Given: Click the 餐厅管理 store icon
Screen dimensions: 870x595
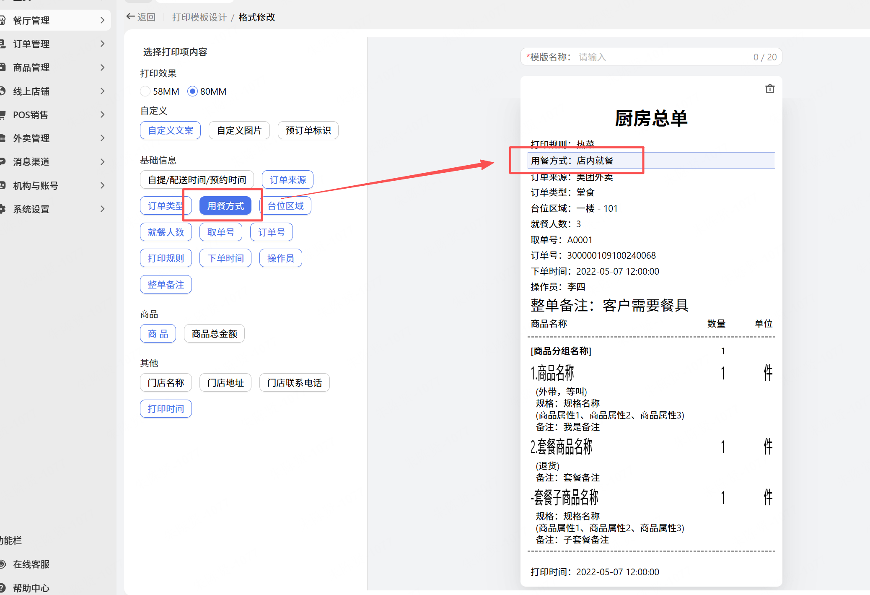Looking at the screenshot, I should point(3,20).
